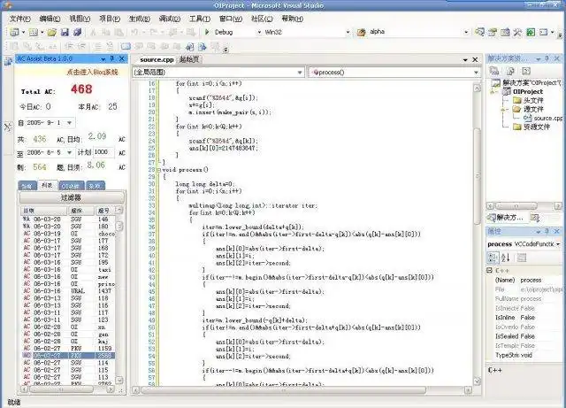The height and width of the screenshot is (408, 566).
Task: Click the auto-hidden panel icon above the Toolbox icon
Action: coord(8,62)
